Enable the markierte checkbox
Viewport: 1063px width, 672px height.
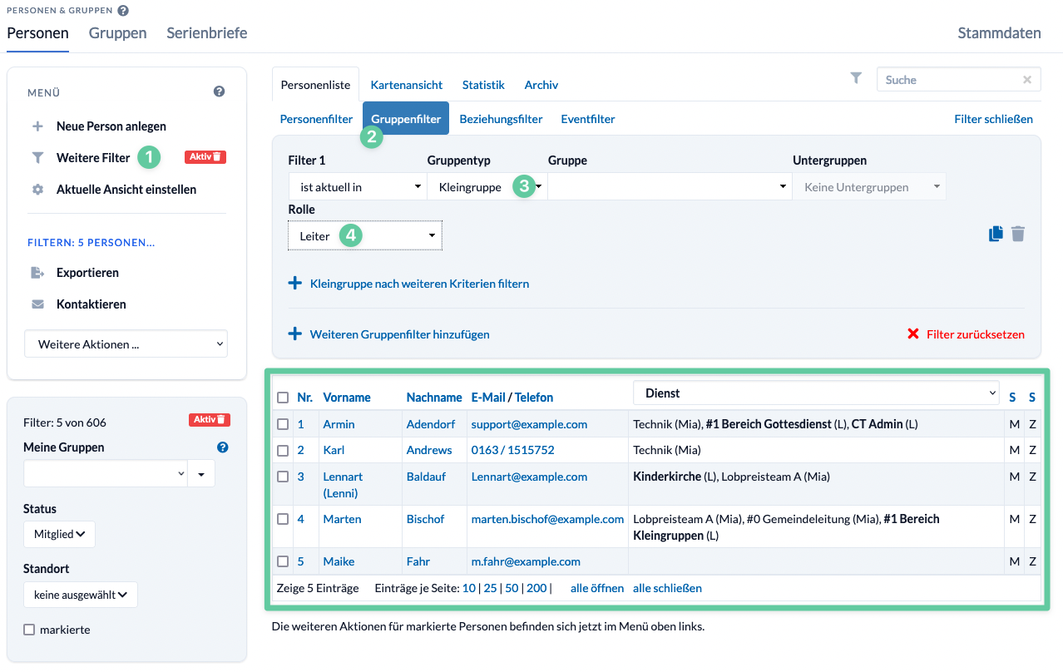click(29, 630)
